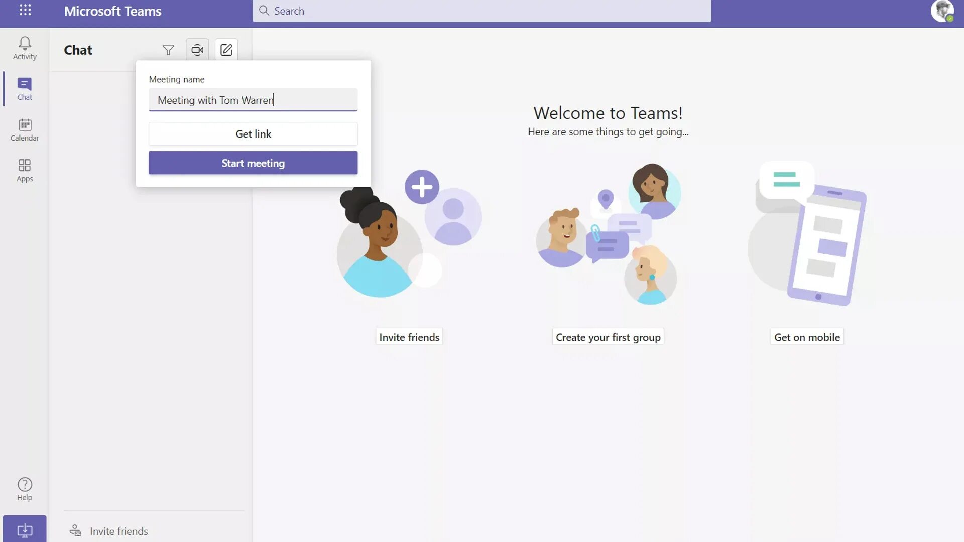Click the Start meeting button
The width and height of the screenshot is (964, 542).
pos(253,162)
